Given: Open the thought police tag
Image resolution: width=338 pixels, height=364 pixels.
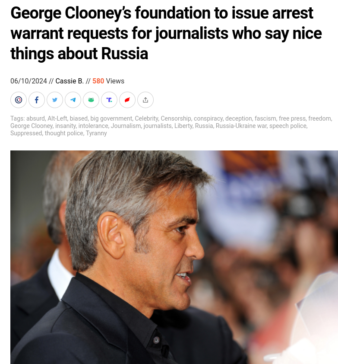Looking at the screenshot, I should [x=64, y=133].
